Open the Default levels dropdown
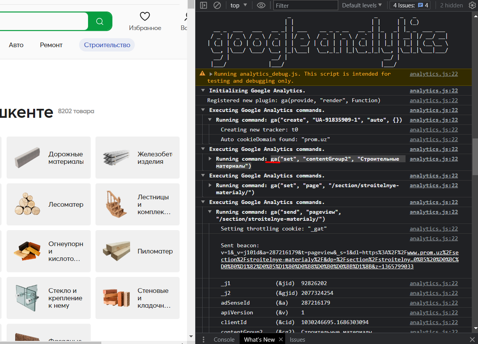The height and width of the screenshot is (344, 478). pyautogui.click(x=362, y=5)
